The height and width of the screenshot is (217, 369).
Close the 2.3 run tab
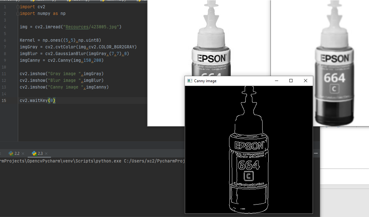pos(46,154)
